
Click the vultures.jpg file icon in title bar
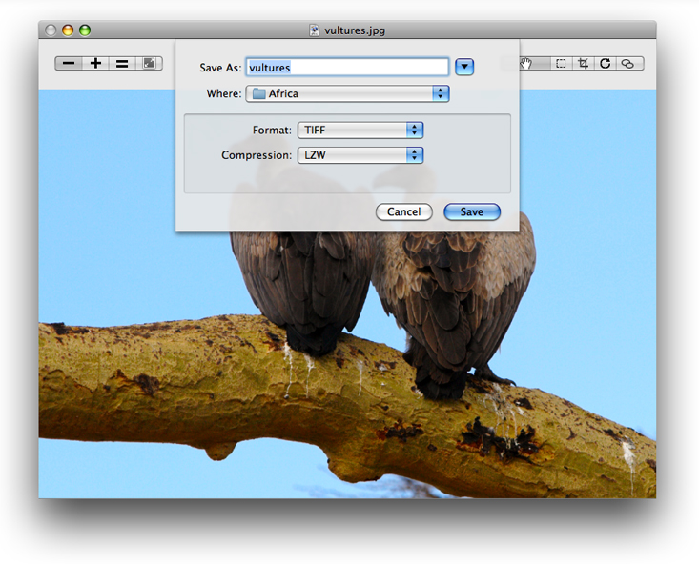[314, 30]
